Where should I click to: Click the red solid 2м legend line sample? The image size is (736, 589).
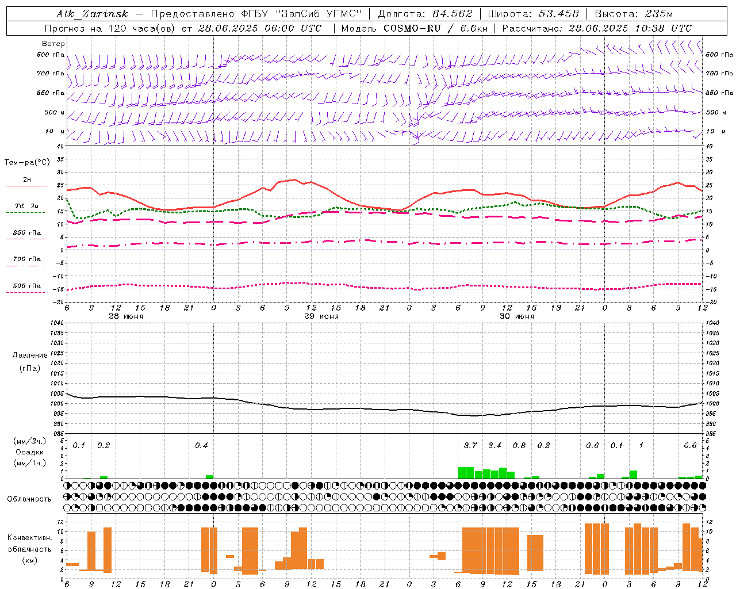pos(26,186)
